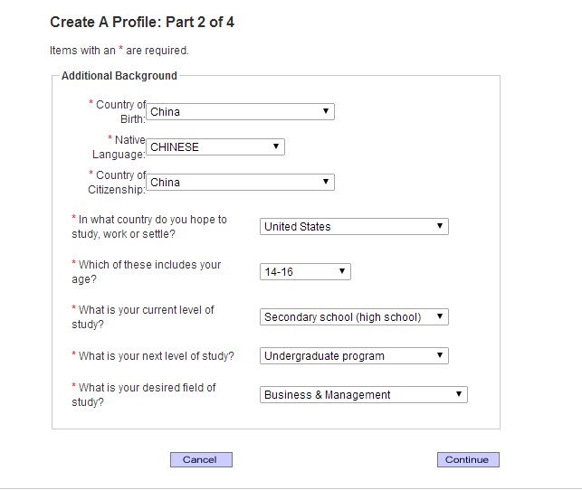
Task: Click the arrow on the Country of Citizenship selector
Action: pyautogui.click(x=326, y=181)
